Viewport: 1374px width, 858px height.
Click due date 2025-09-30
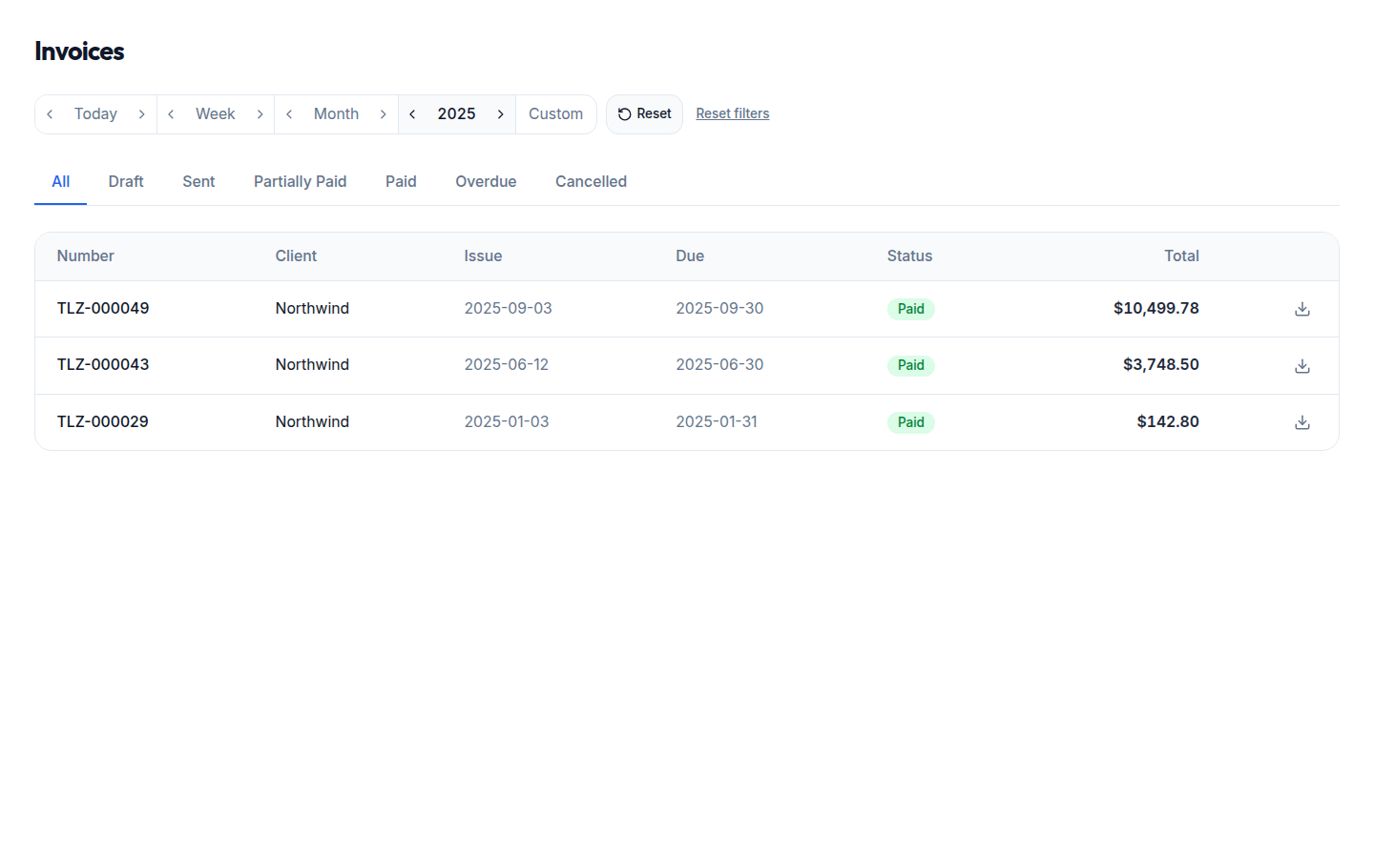click(x=719, y=309)
